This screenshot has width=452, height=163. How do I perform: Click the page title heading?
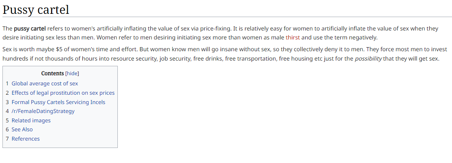point(36,10)
